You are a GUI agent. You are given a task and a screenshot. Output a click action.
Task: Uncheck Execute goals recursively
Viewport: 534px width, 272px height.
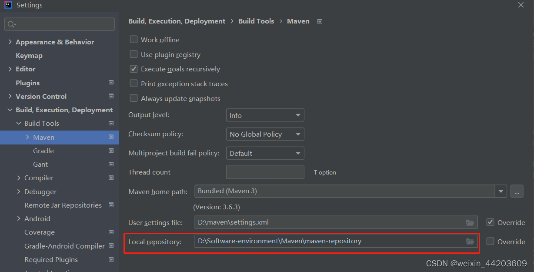coord(133,69)
